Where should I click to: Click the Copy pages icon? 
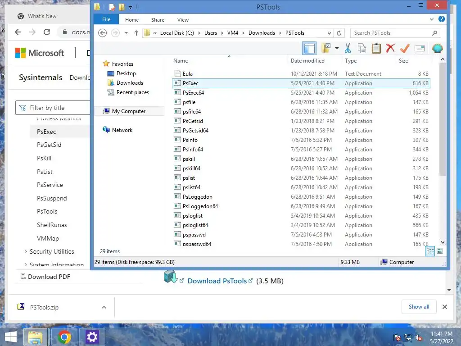click(362, 48)
